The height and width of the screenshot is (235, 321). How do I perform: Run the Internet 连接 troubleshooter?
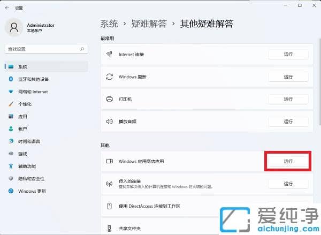tap(288, 54)
